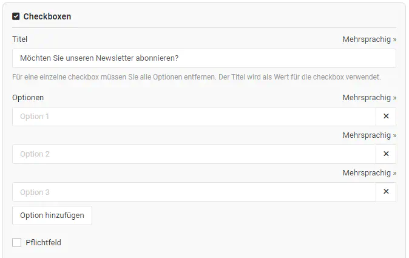The height and width of the screenshot is (258, 409).
Task: Click the divider line below the Checkboxen heading
Action: 204,27
